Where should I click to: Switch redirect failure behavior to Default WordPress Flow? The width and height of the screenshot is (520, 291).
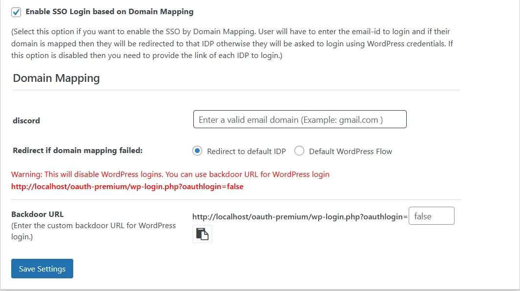pyautogui.click(x=298, y=151)
